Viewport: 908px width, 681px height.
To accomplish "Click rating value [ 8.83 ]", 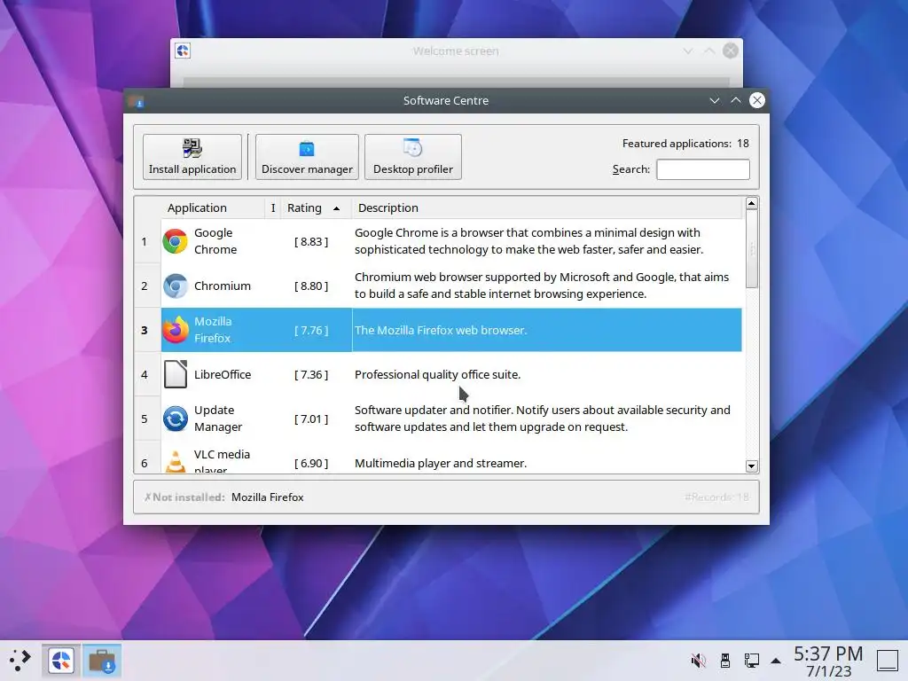I will pos(311,241).
